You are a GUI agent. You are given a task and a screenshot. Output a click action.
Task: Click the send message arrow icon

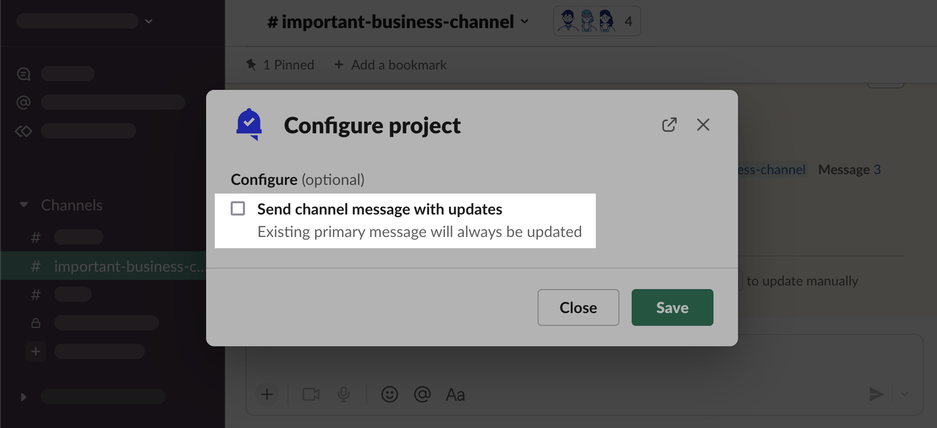(876, 394)
